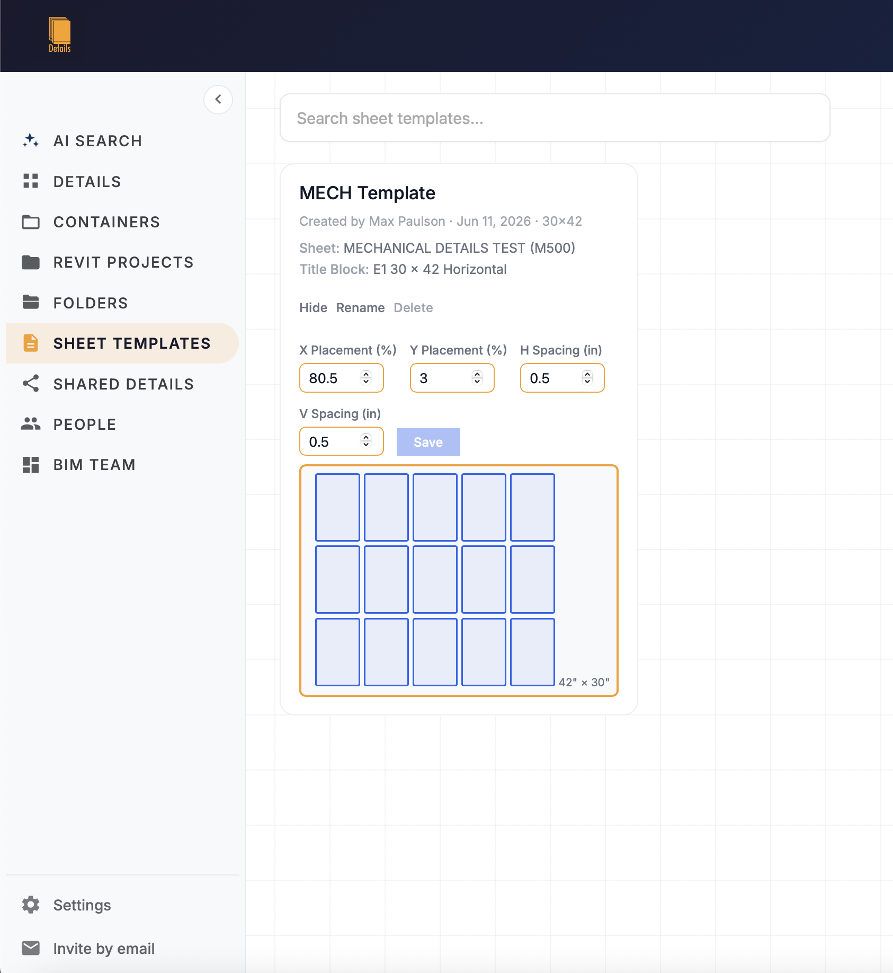Open FOLDERS section

91,303
